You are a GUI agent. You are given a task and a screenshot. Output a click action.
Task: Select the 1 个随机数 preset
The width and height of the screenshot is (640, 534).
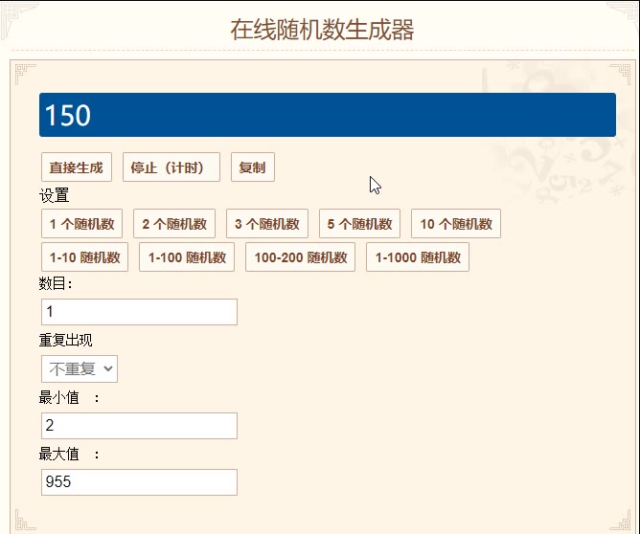pos(81,224)
